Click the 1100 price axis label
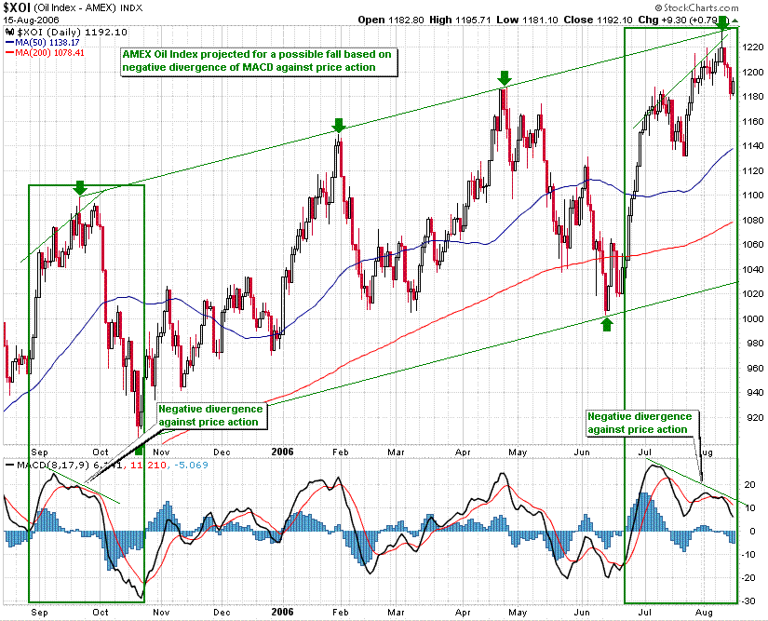This screenshot has height=621, width=768. click(x=753, y=195)
